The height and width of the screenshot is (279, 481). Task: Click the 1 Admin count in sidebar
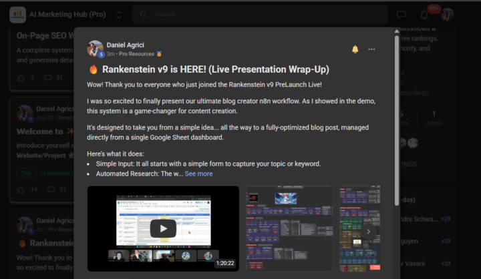(x=434, y=117)
